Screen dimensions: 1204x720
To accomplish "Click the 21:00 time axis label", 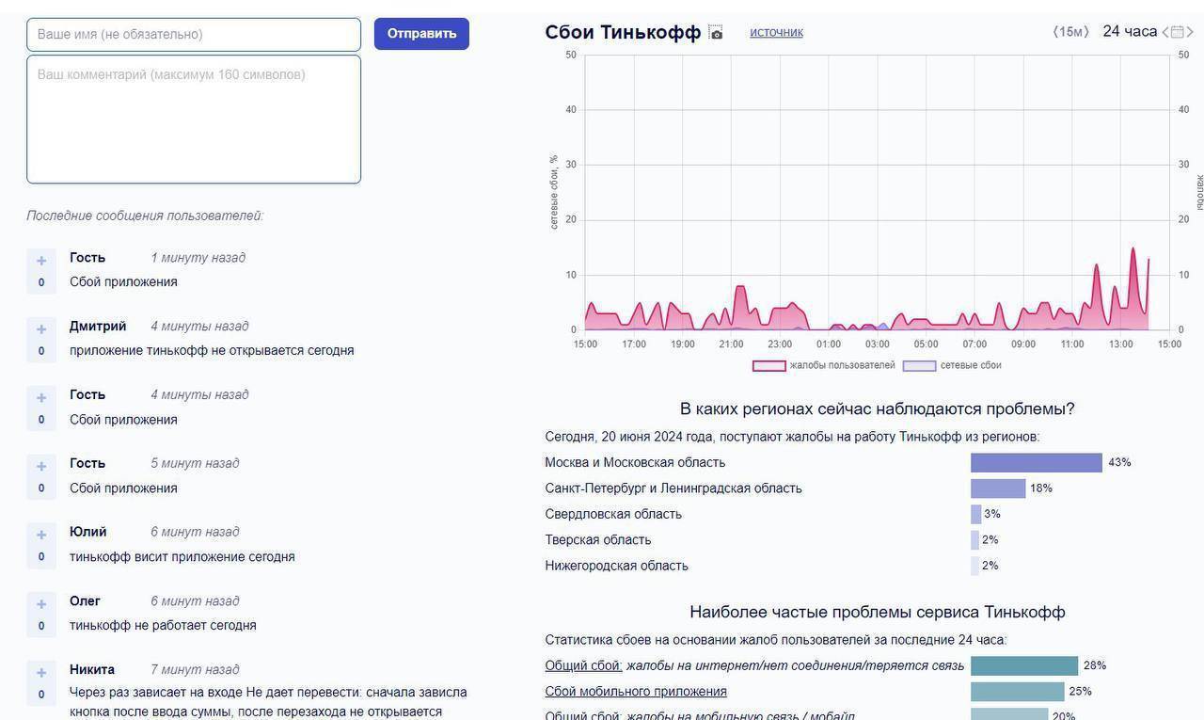I will coord(731,344).
